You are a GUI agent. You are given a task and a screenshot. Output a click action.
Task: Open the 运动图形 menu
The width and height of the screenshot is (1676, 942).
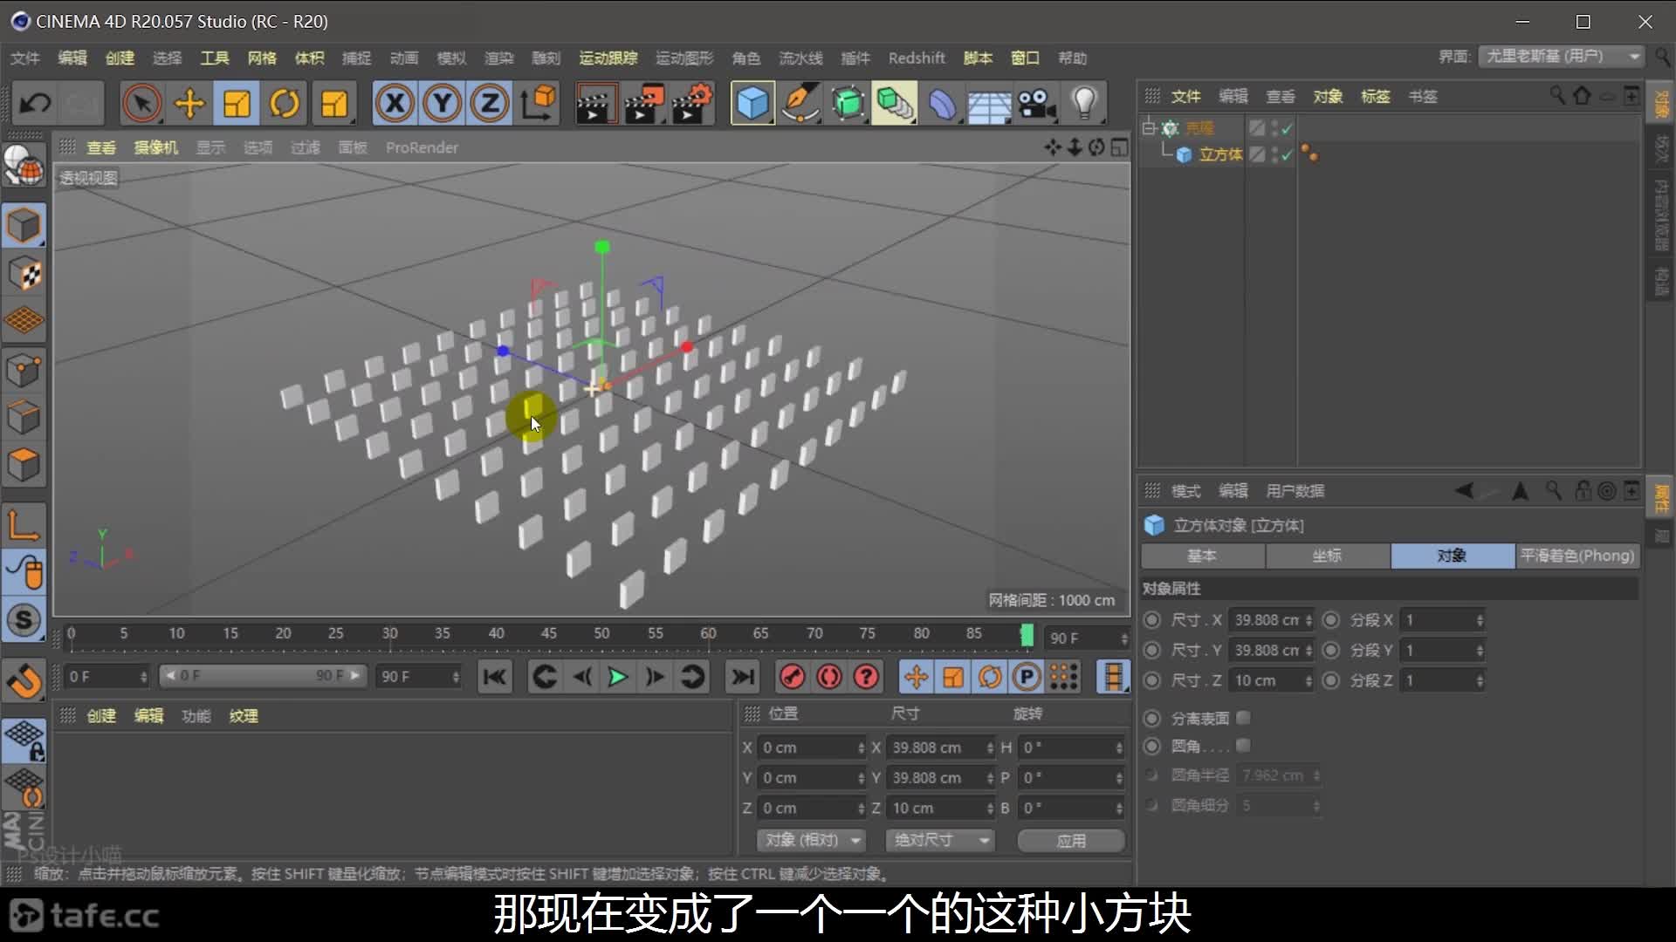[684, 58]
